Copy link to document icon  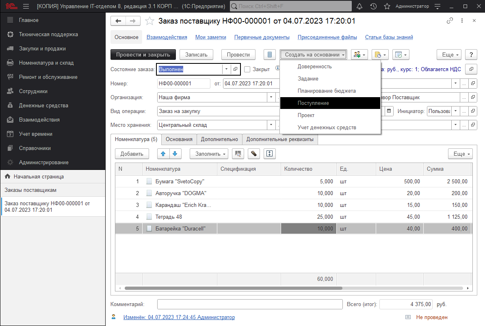450,21
